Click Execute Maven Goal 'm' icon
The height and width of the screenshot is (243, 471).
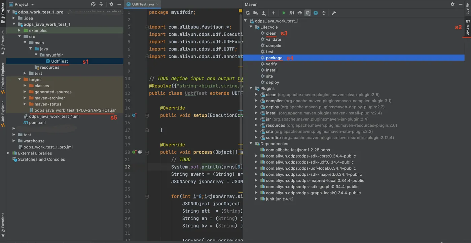pos(292,13)
